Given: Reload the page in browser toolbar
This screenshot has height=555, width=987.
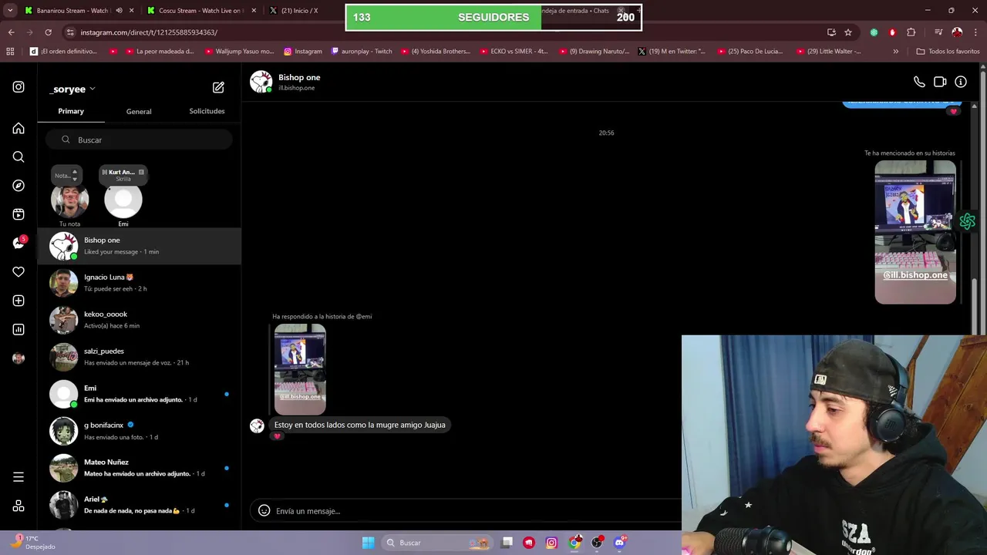Looking at the screenshot, I should pos(48,32).
